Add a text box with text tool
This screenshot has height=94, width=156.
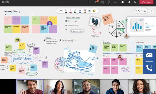click(90, 11)
